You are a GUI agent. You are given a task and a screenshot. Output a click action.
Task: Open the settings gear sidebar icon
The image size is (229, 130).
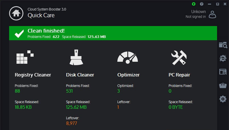[x=223, y=99]
